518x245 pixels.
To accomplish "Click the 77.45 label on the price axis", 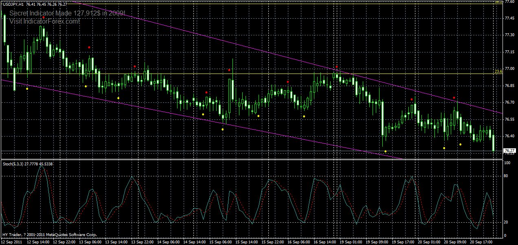I will point(509,17).
